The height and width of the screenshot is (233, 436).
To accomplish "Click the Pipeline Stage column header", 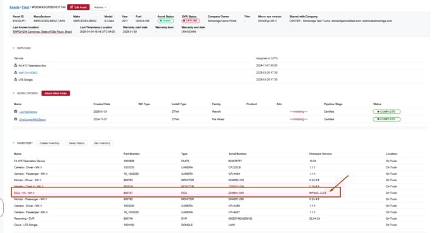I will (333, 104).
